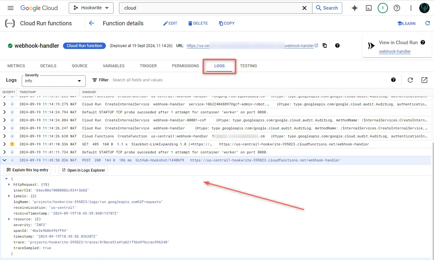Switch to the METRICS tab

coord(16,66)
